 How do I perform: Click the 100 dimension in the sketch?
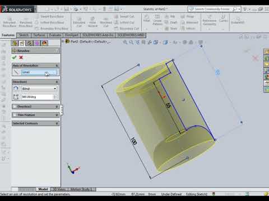pos(134,141)
